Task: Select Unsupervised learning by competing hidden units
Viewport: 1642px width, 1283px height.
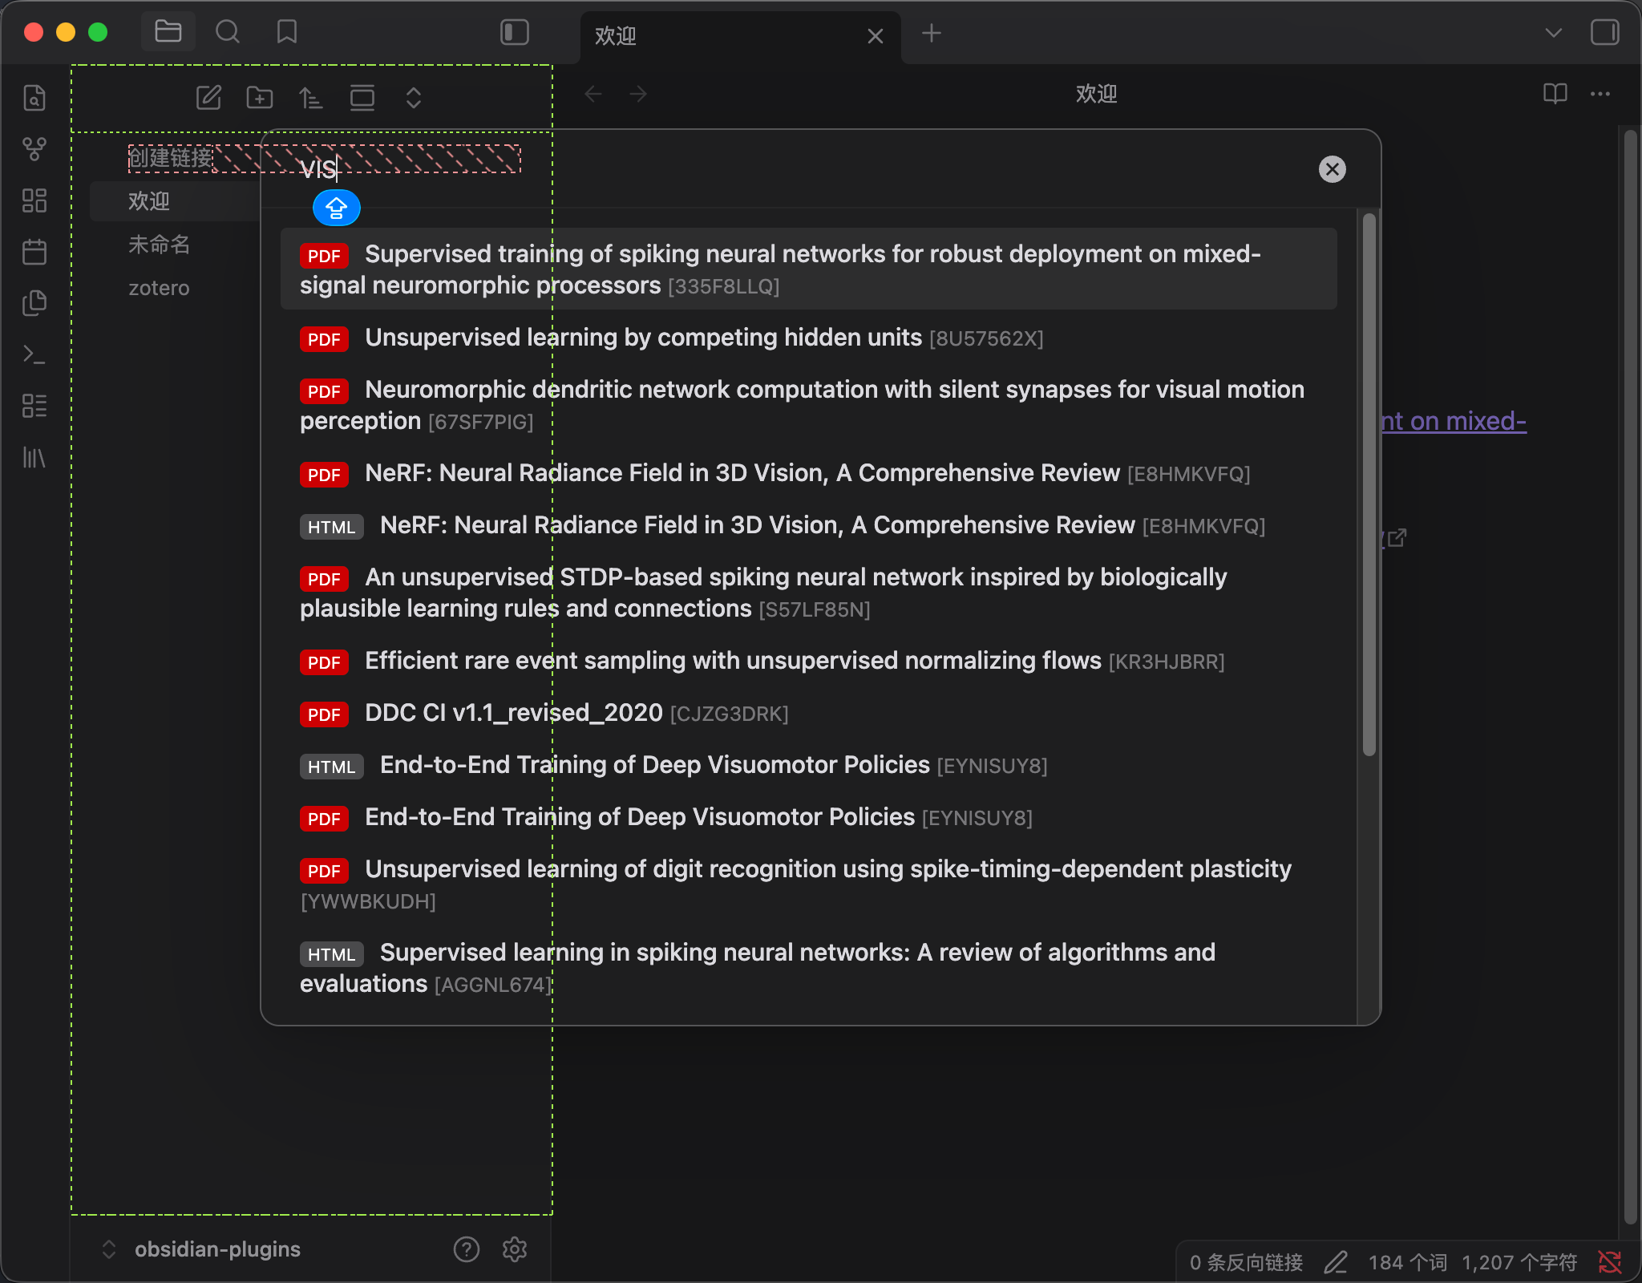Action: pos(643,338)
